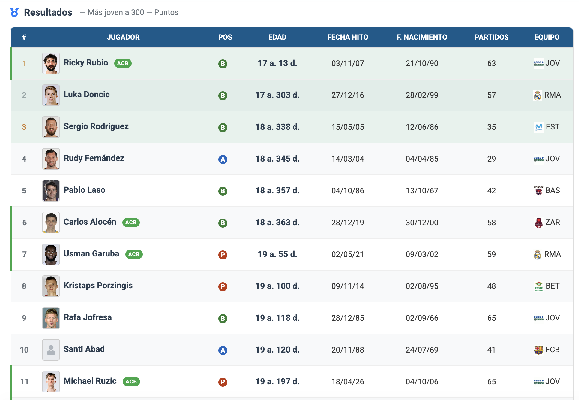Click Rafa Jofresa's player photo

pyautogui.click(x=51, y=318)
